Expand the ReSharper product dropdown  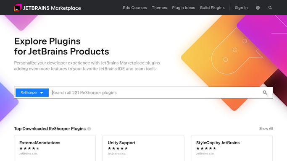(32, 93)
